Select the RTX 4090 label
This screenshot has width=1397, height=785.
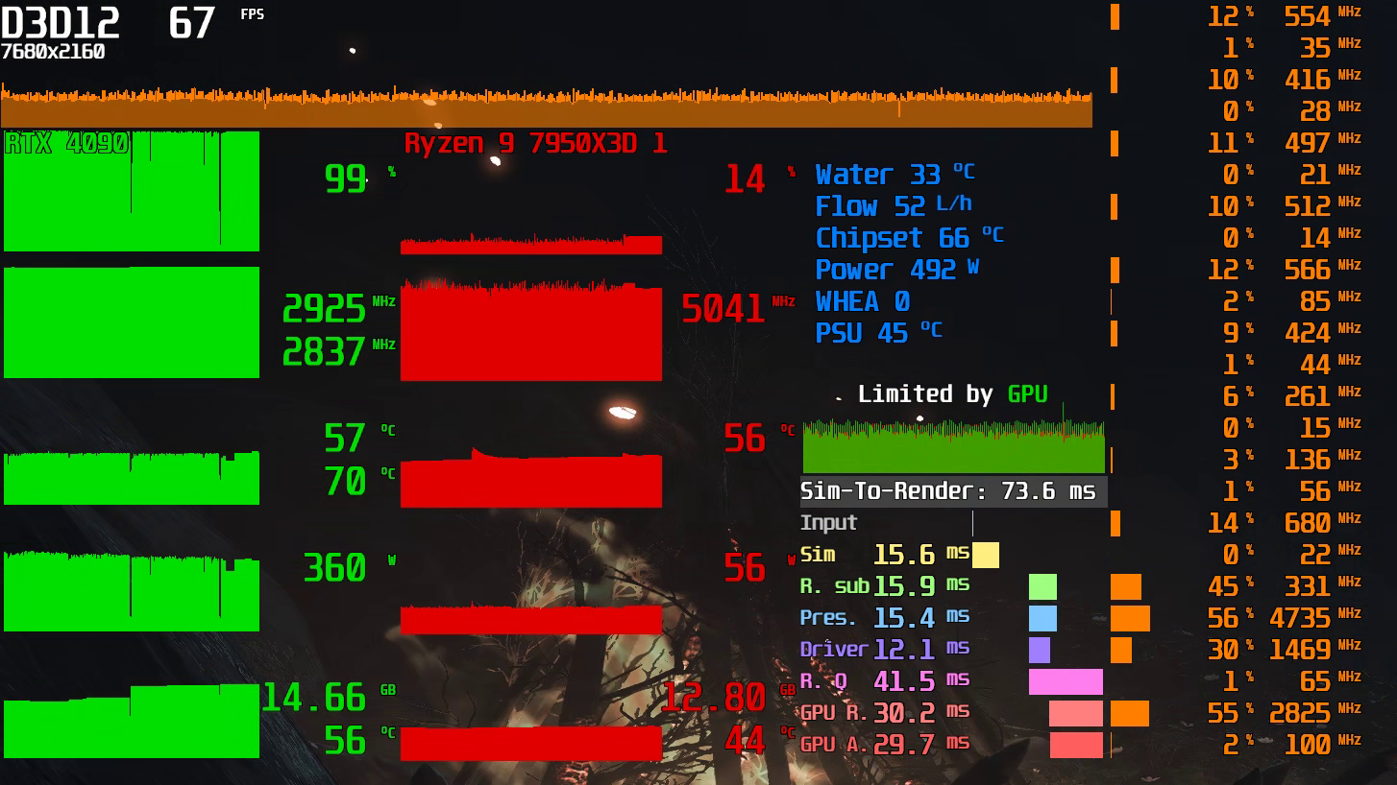67,144
